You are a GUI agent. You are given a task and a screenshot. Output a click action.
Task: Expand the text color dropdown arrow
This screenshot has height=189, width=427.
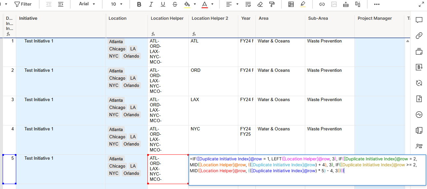click(212, 4)
